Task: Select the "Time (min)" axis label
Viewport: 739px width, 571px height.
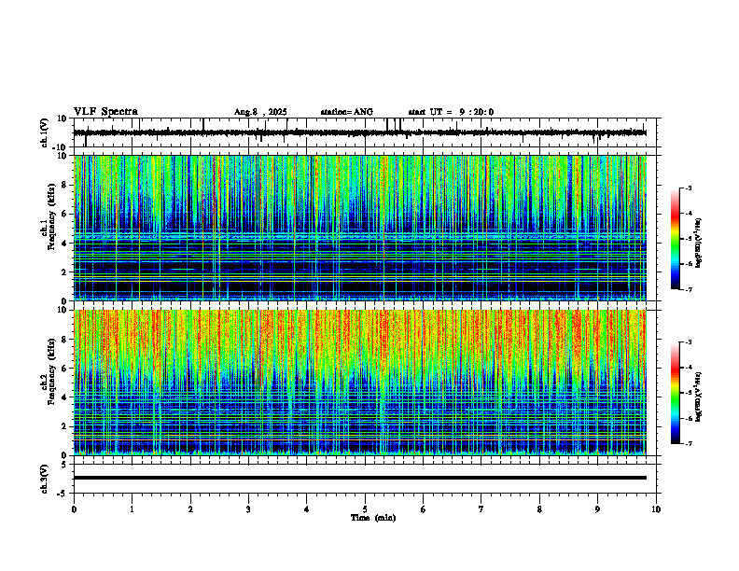Action: click(x=373, y=518)
